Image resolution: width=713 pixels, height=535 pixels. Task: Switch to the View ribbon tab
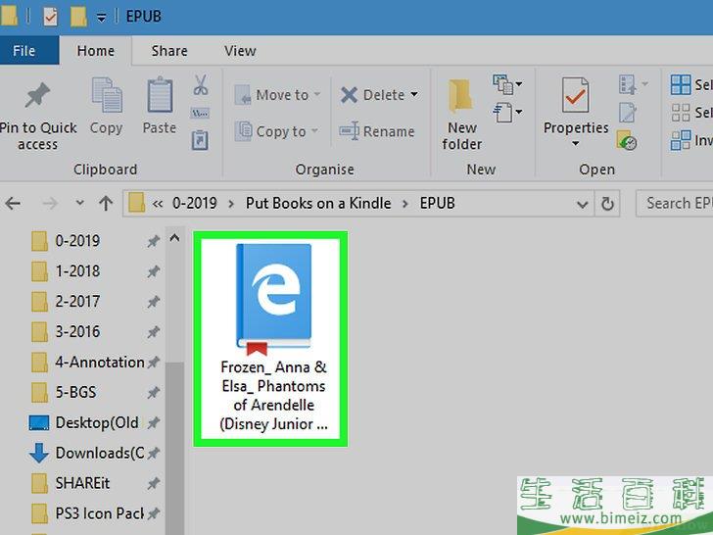click(240, 51)
